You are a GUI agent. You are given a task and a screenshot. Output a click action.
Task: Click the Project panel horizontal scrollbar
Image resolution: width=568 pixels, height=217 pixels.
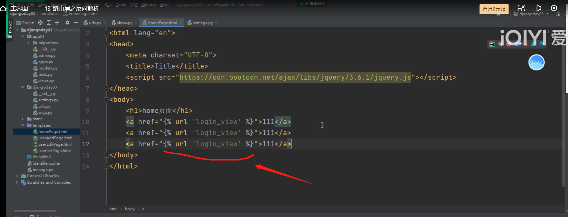pyautogui.click(x=35, y=211)
